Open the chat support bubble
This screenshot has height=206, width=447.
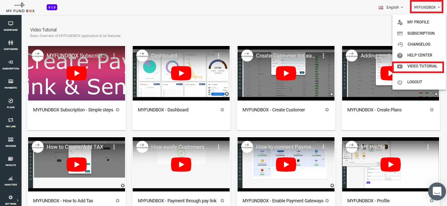(x=437, y=191)
